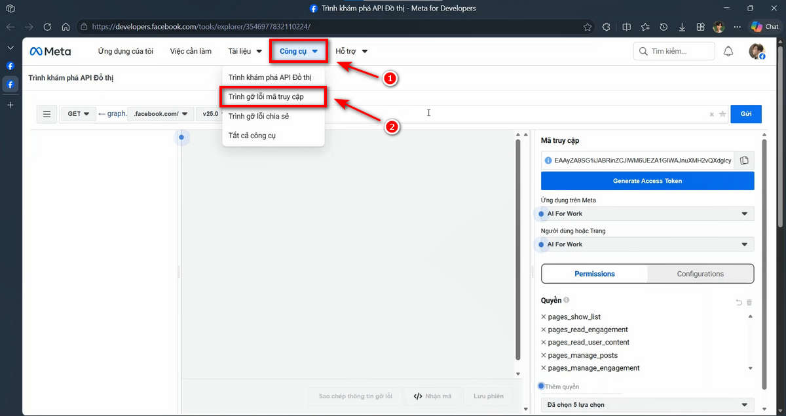Expand the GET method dropdown
Screen dimensions: 786x416
pyautogui.click(x=79, y=114)
